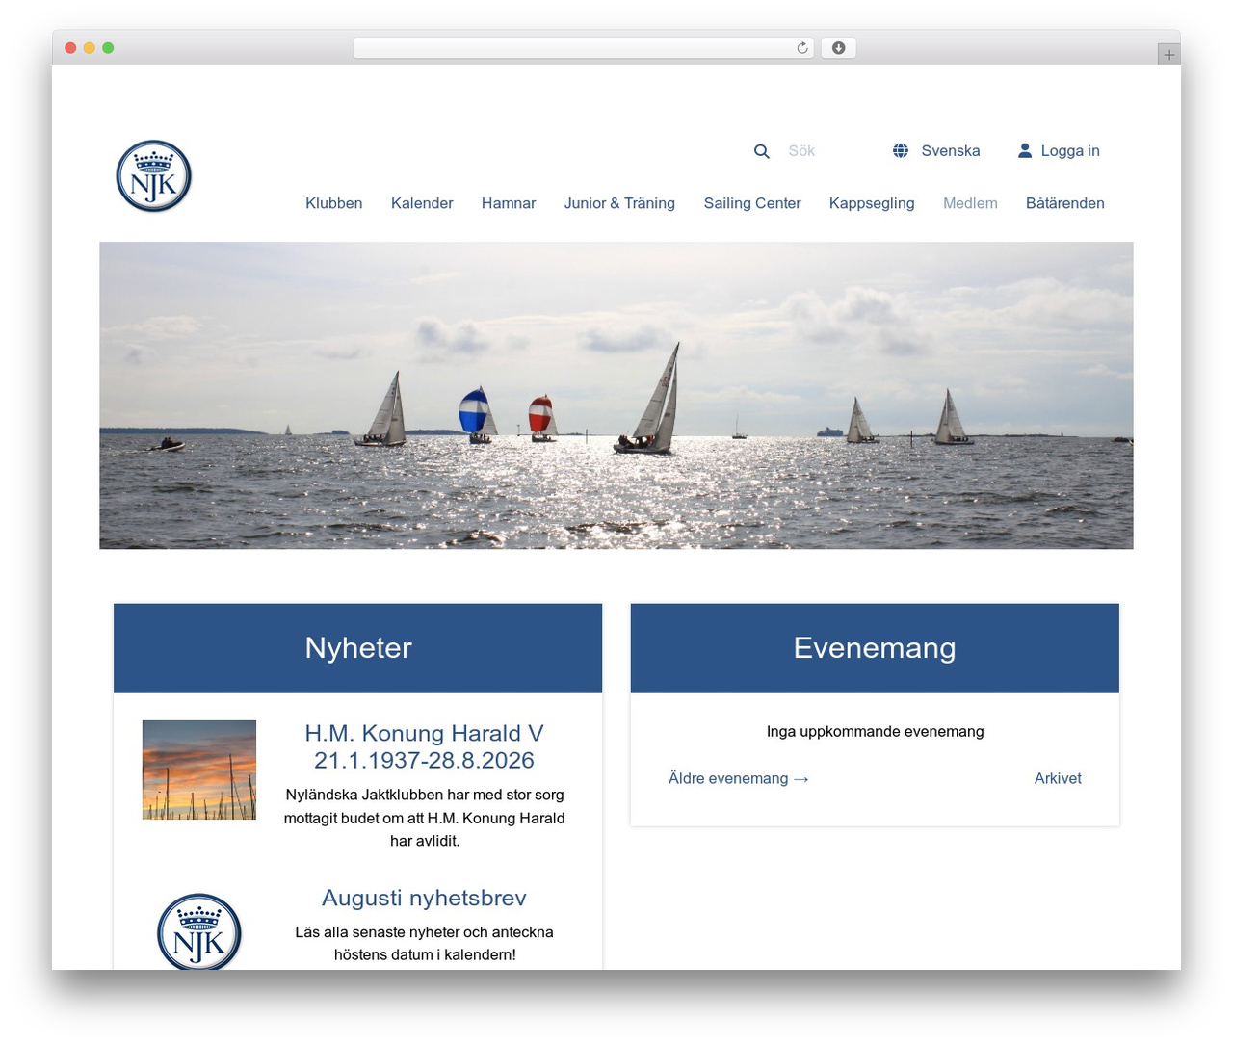Open the H.M. Konung Harald V article
The height and width of the screenshot is (1044, 1233).
(x=424, y=746)
